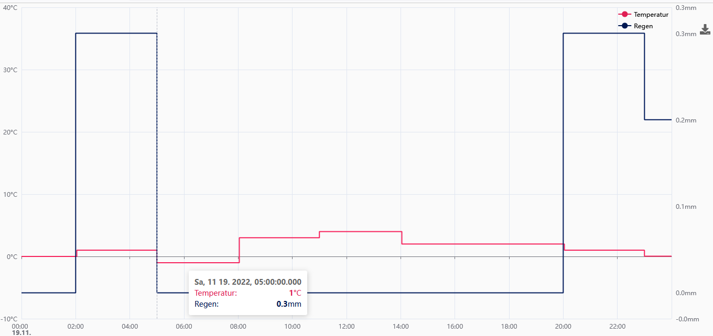Image resolution: width=713 pixels, height=336 pixels.
Task: Click the 16:00 x-axis time label
Action: pyautogui.click(x=455, y=326)
